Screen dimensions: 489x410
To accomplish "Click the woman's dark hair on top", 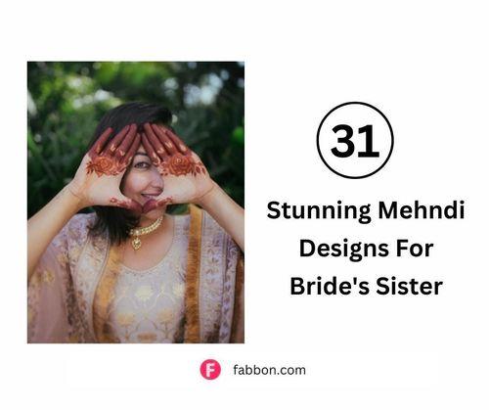I will (137, 114).
